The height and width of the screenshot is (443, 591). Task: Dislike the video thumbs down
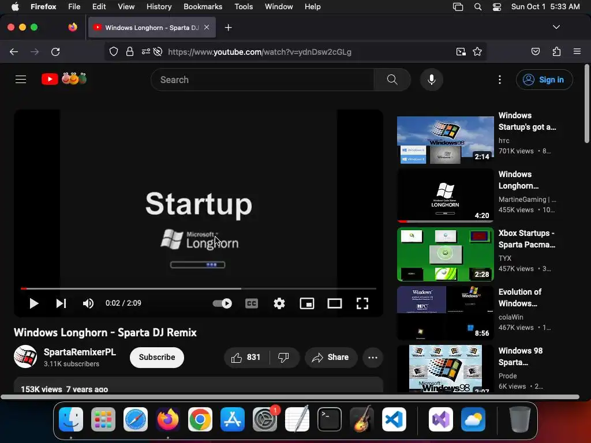(284, 357)
